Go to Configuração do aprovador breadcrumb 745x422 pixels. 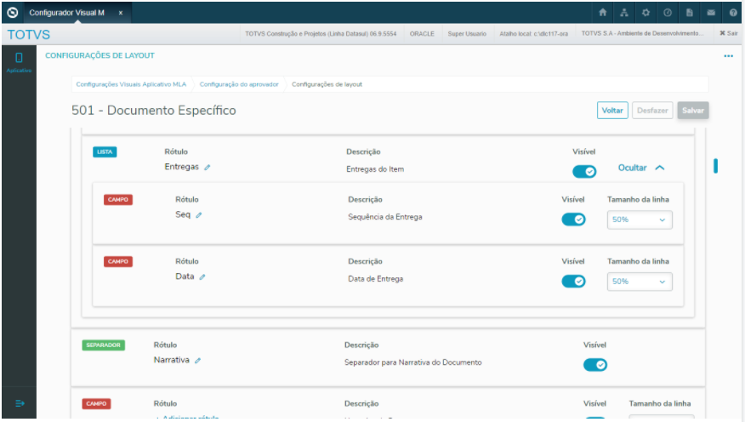click(239, 84)
